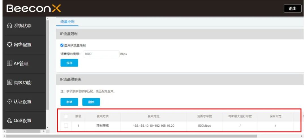Open 系统状态 in the sidebar
The width and height of the screenshot is (306, 138).
click(23, 26)
